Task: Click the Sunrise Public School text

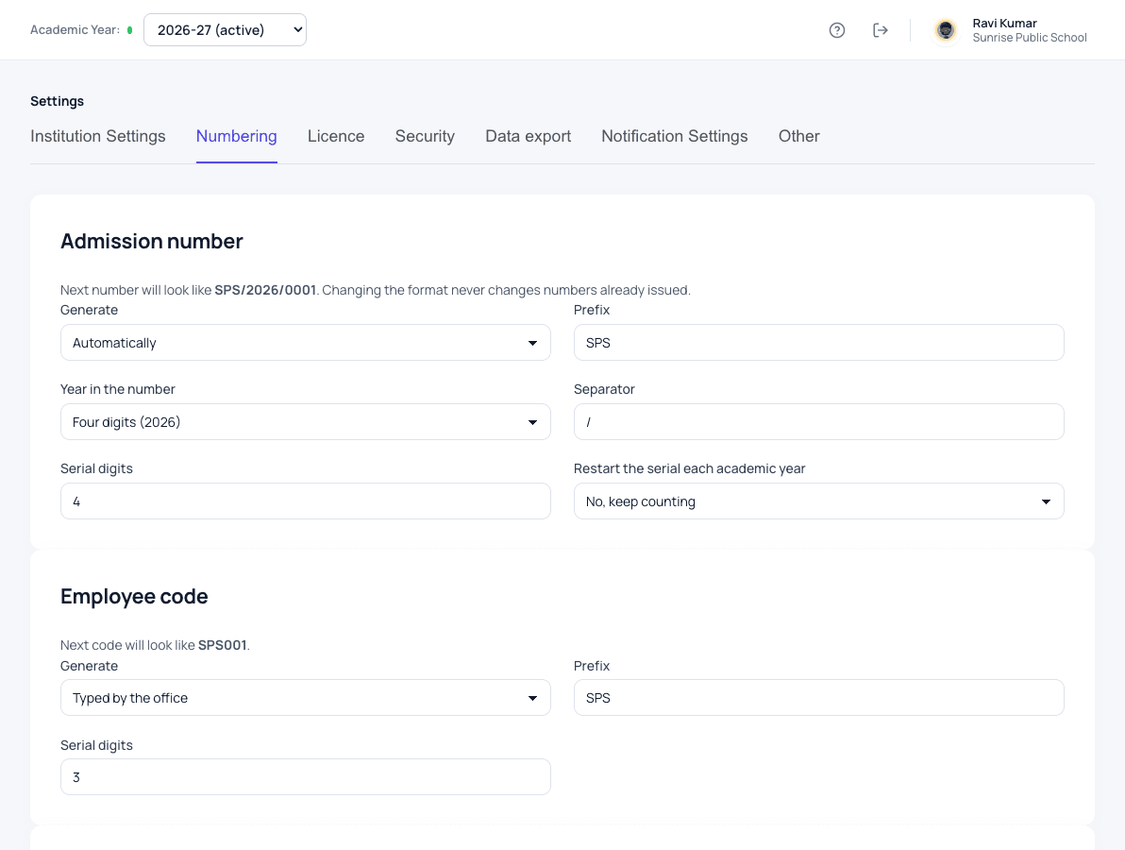Action: (1030, 38)
